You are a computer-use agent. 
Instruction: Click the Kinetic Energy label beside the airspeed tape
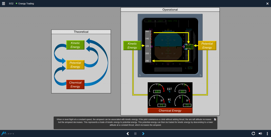click(132, 45)
